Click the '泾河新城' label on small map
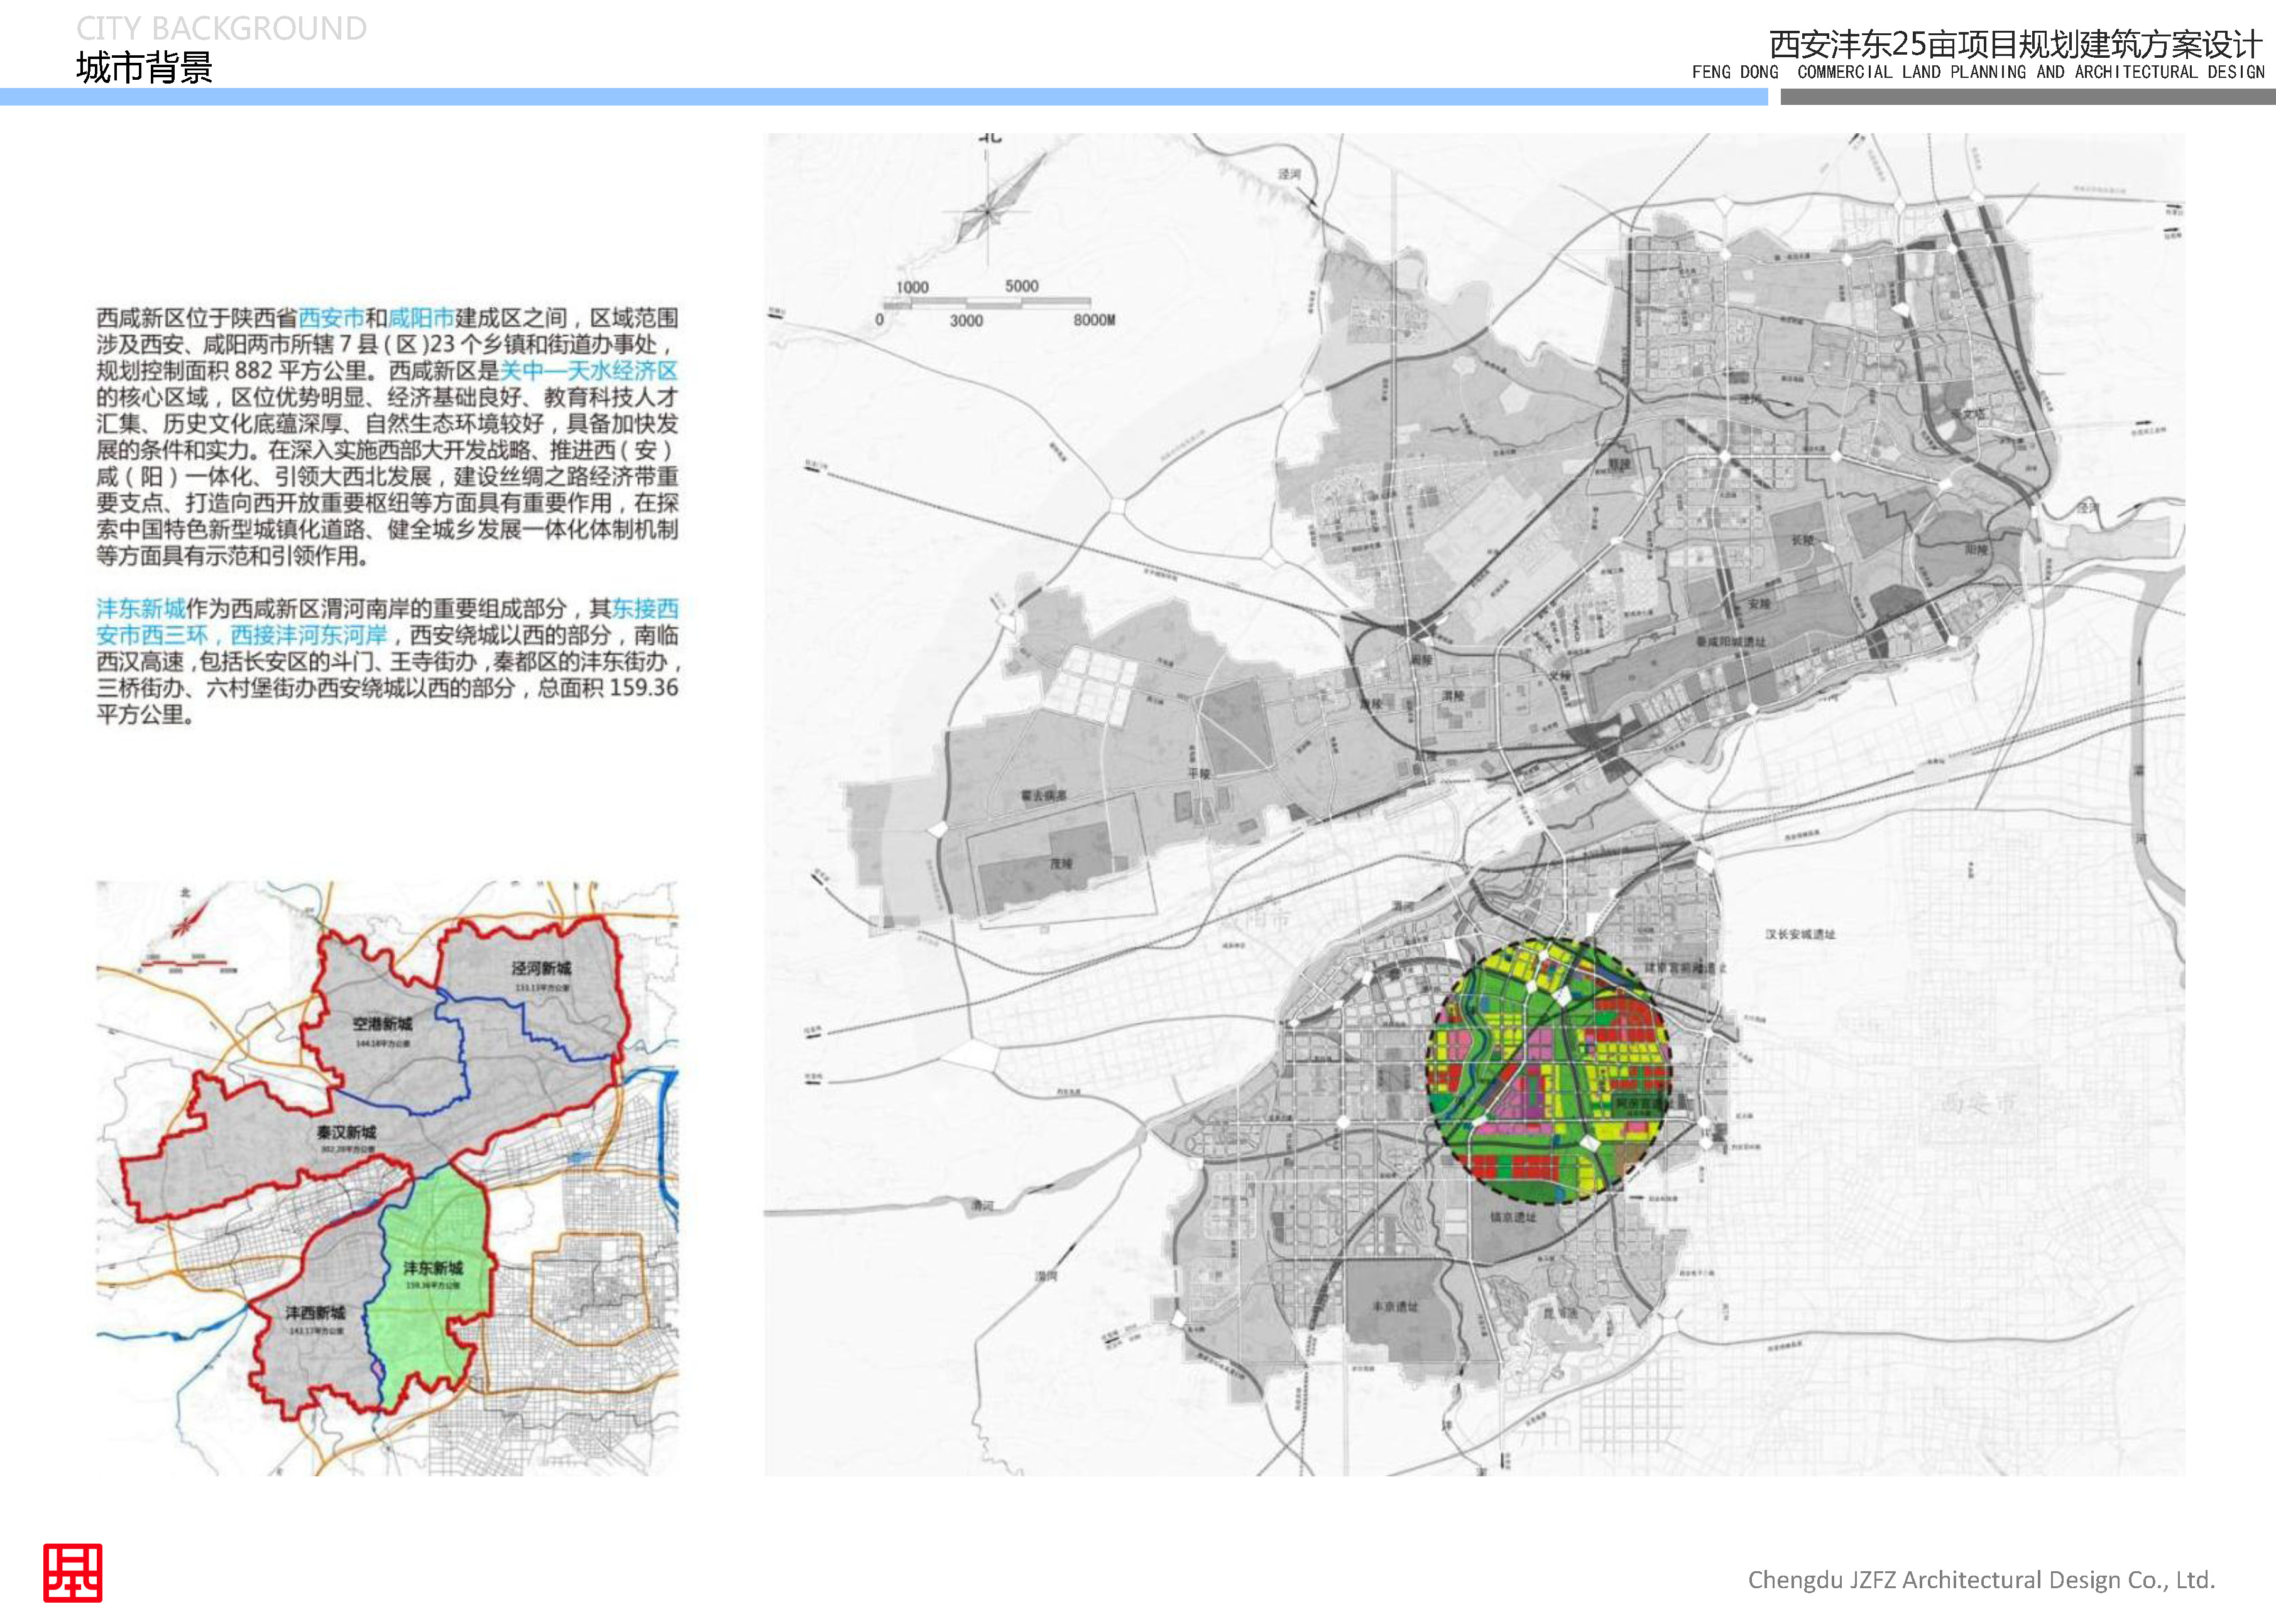Image resolution: width=2276 pixels, height=1624 pixels. click(541, 968)
